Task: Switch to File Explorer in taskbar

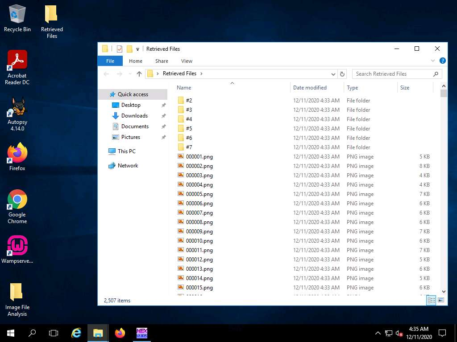Action: (x=98, y=333)
